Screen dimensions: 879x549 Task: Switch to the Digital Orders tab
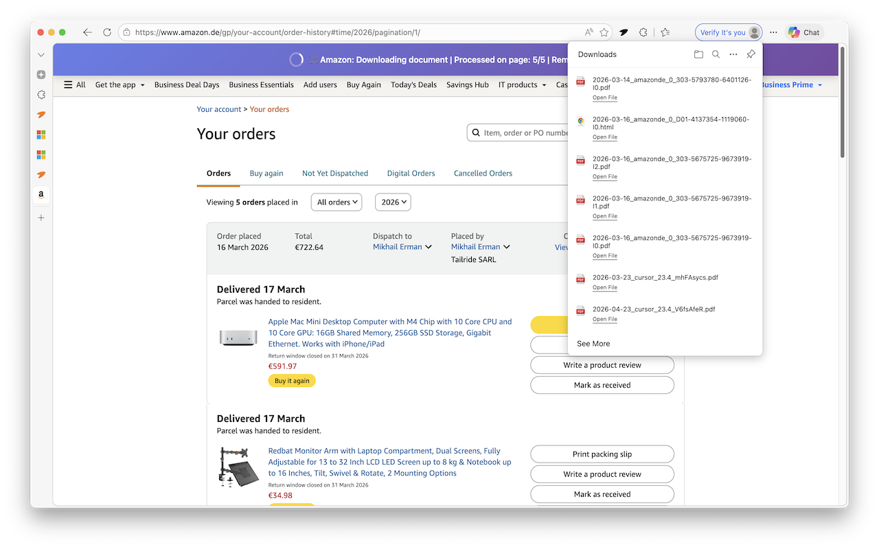411,174
